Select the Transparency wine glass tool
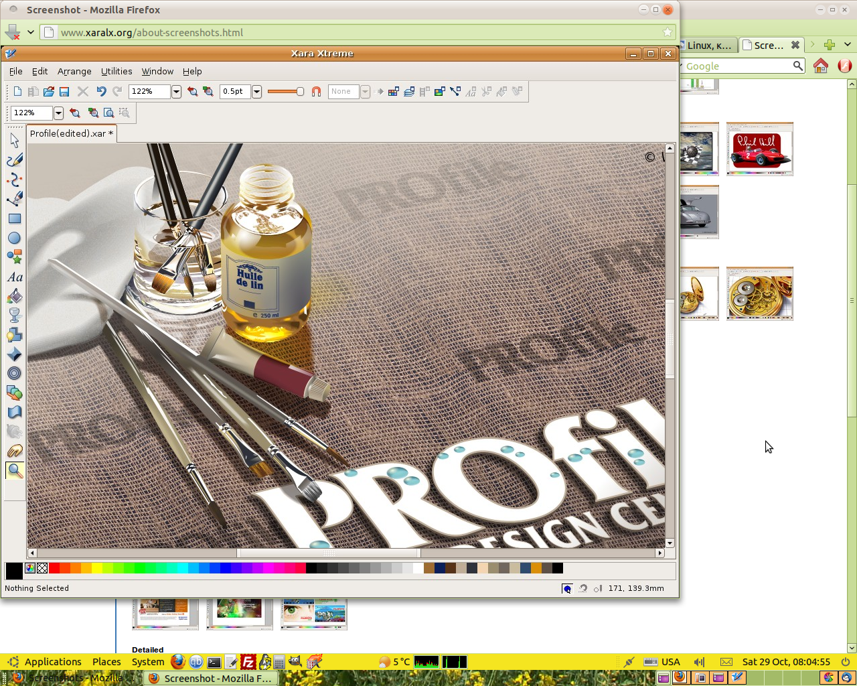This screenshot has height=686, width=857. [15, 316]
